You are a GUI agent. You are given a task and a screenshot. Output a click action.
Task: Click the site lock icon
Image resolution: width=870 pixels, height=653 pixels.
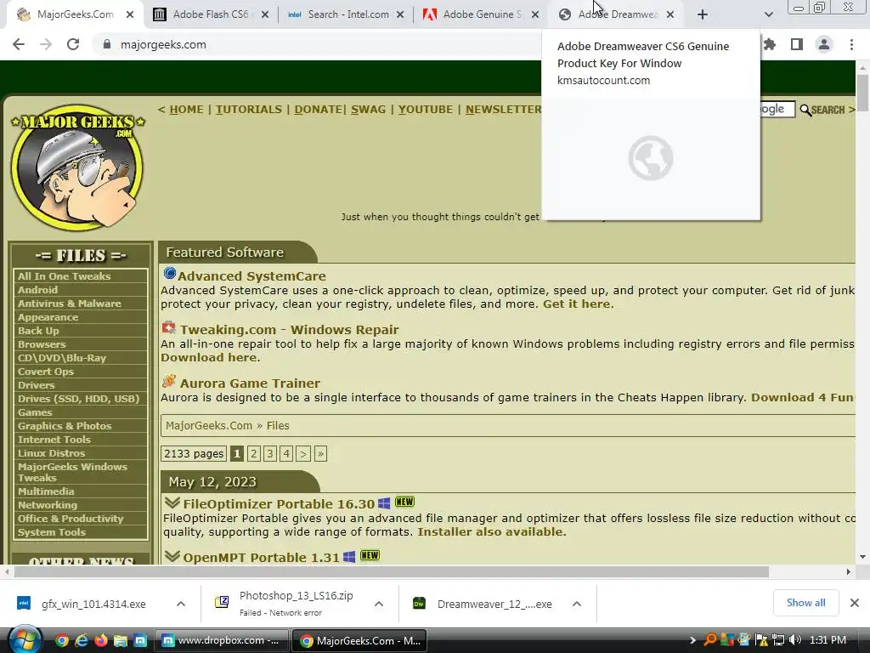(107, 44)
